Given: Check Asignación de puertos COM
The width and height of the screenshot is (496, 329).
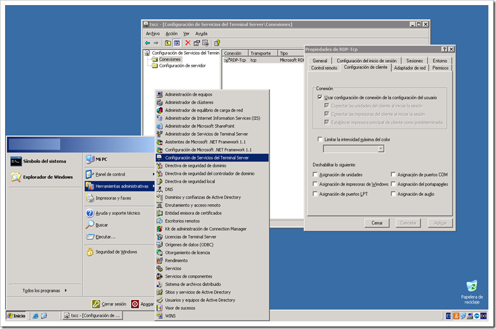Looking at the screenshot, I should click(x=393, y=174).
